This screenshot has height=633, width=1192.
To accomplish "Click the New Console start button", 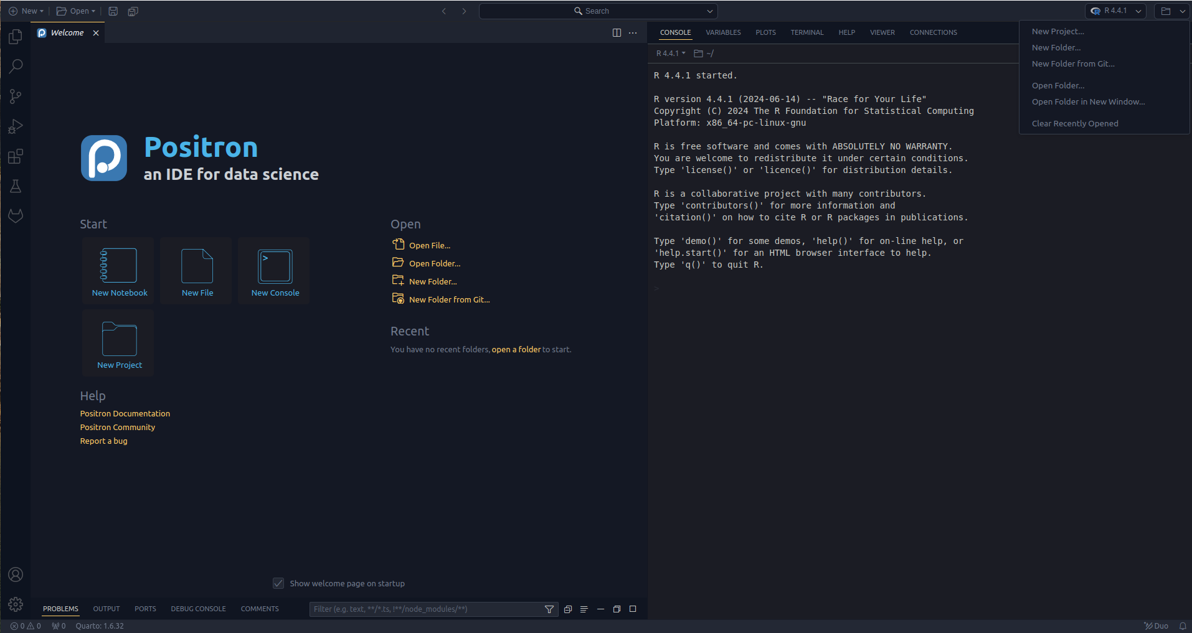I will 274,271.
